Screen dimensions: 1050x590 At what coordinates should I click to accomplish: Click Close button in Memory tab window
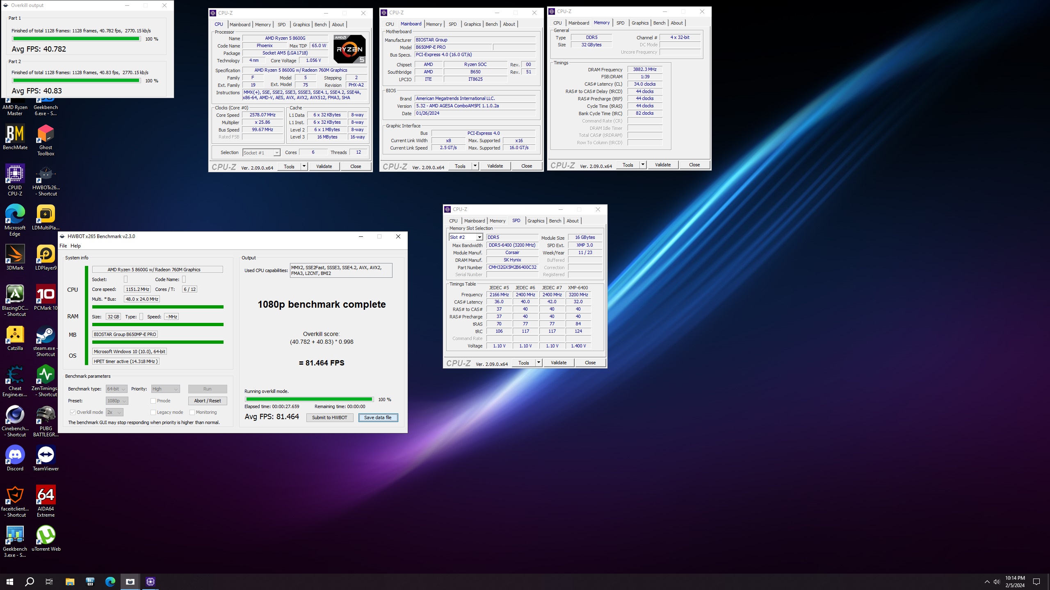tap(694, 165)
